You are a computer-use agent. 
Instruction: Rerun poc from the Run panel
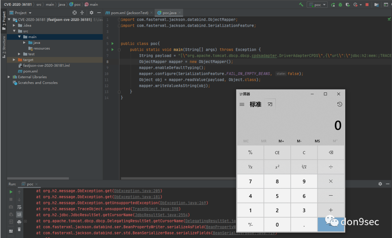point(11,192)
